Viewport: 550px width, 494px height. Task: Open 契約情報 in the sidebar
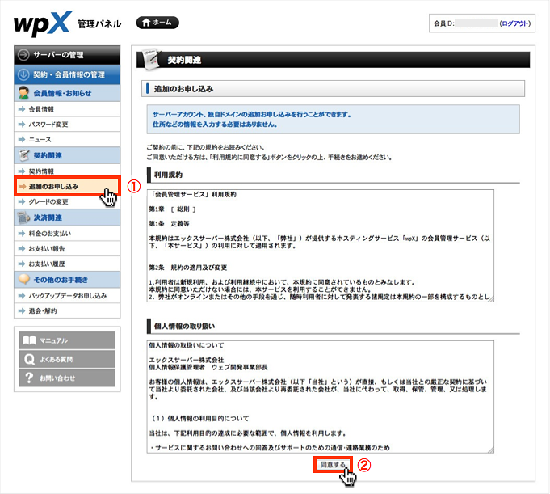(x=67, y=171)
